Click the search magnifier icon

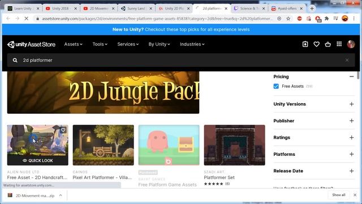click(15, 60)
